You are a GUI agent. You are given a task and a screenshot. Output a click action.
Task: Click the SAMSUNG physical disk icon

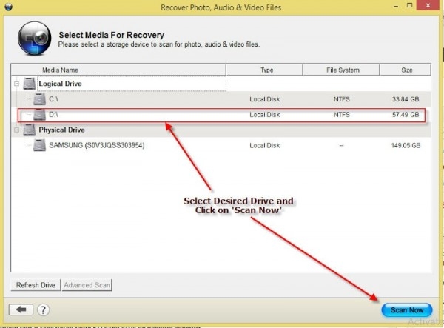point(39,145)
